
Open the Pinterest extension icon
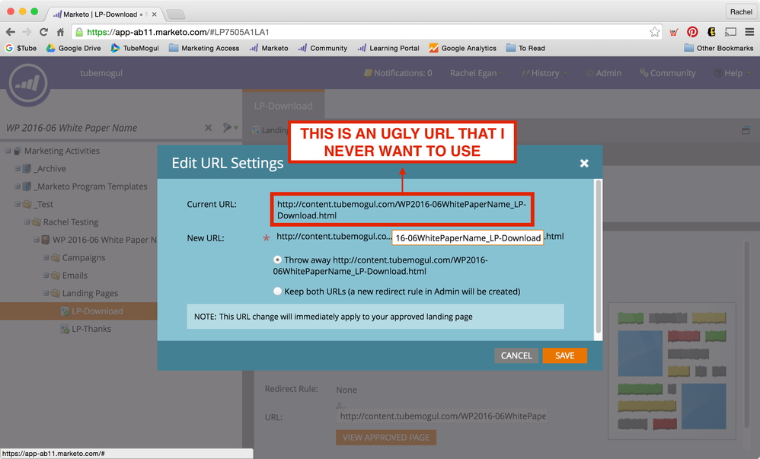[x=692, y=32]
